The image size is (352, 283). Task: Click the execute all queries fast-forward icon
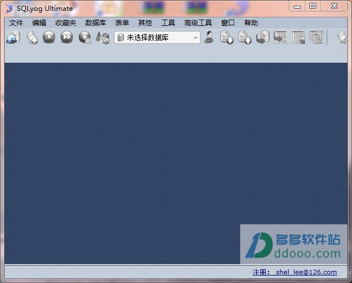(67, 37)
